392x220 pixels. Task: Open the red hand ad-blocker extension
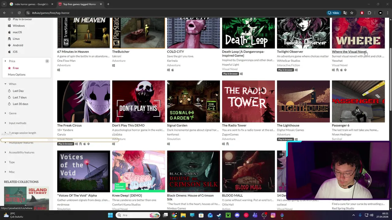point(362,13)
